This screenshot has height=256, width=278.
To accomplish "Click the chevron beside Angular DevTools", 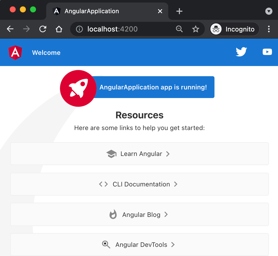I will [173, 245].
